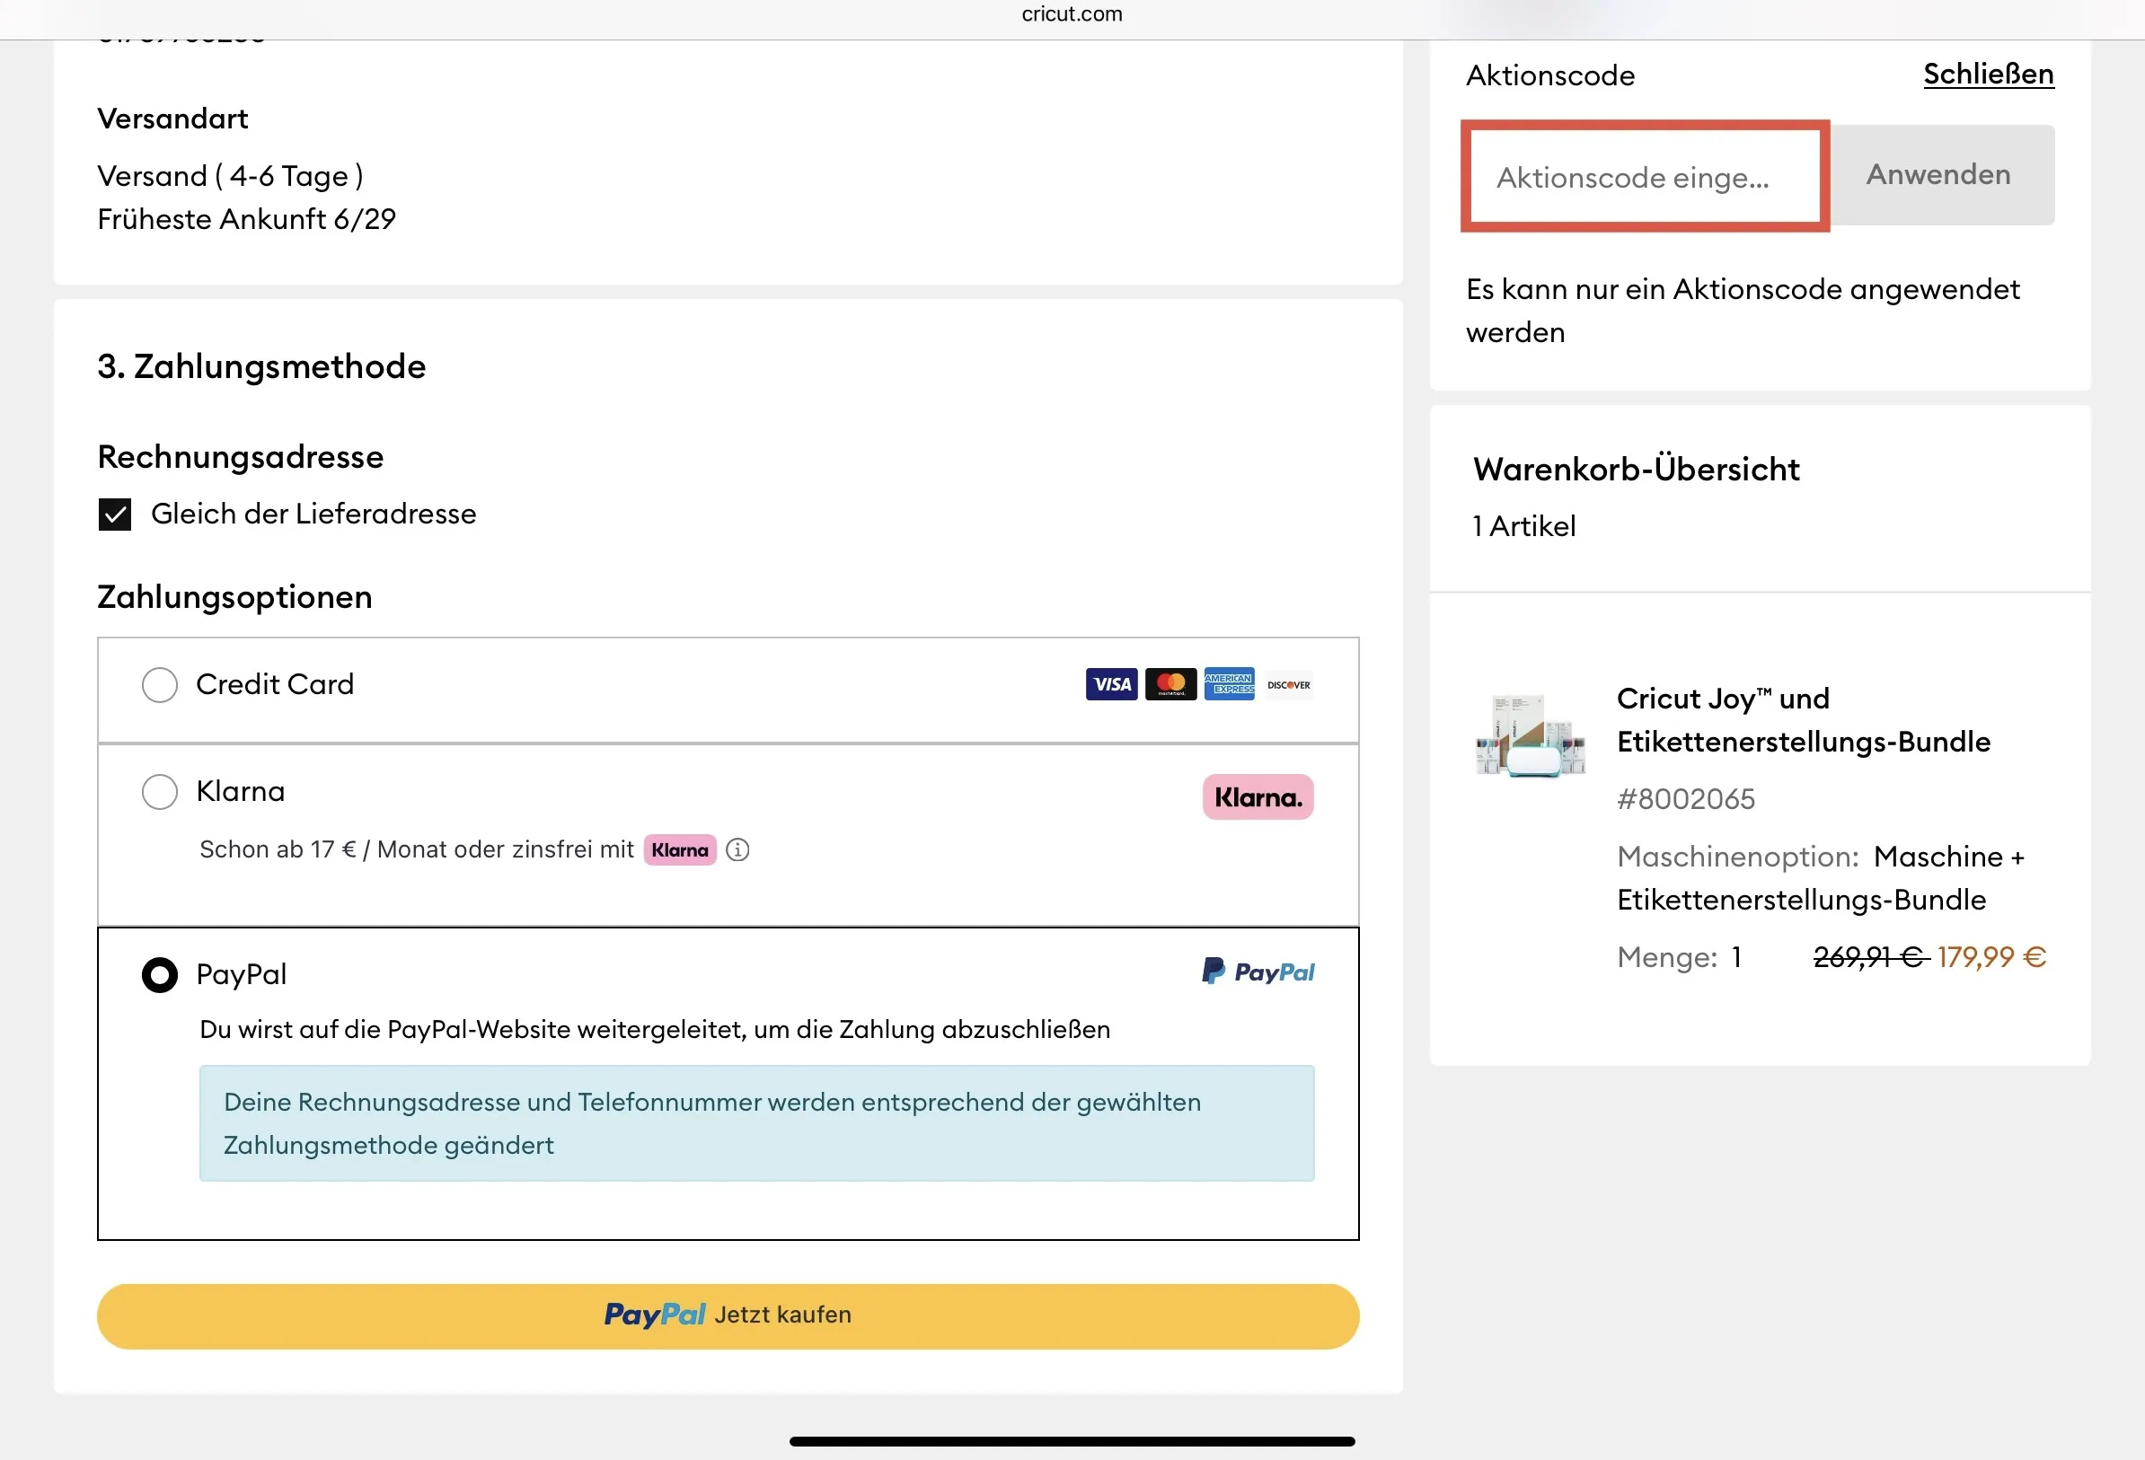Click the pink Klarna logo badge
This screenshot has width=2145, height=1460.
[x=1258, y=796]
